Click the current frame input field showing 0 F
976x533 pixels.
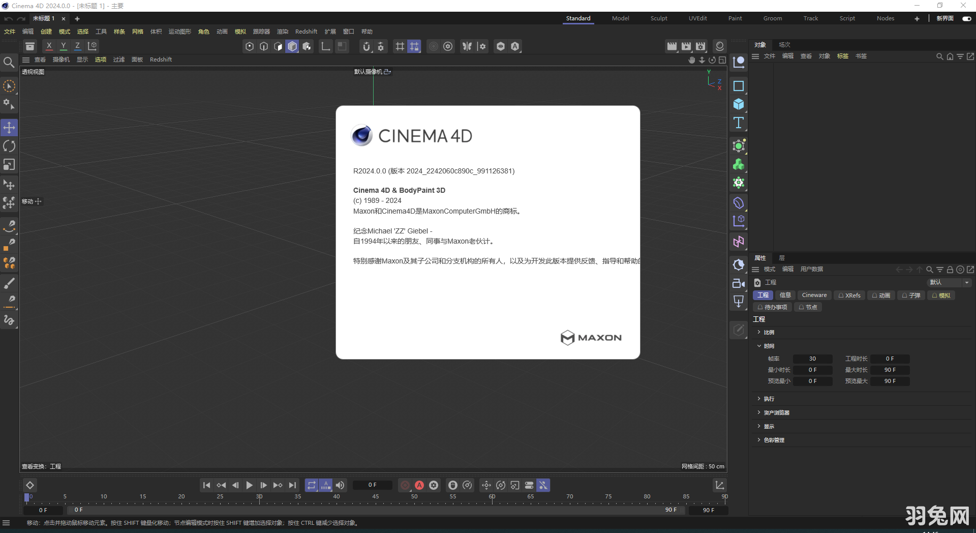click(373, 485)
